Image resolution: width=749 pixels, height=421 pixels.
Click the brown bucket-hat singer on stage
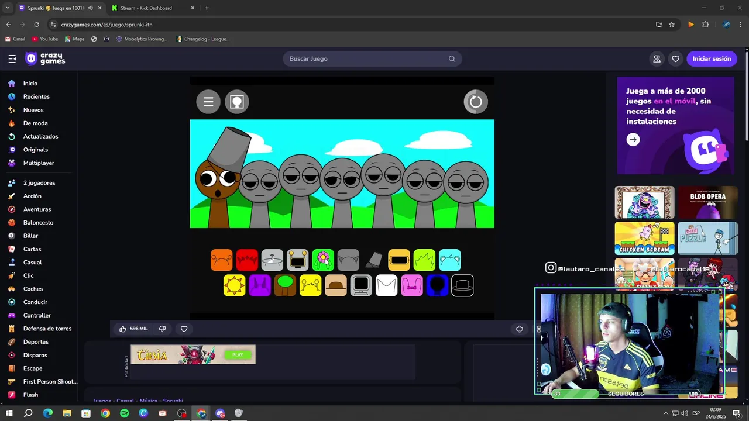pyautogui.click(x=221, y=178)
